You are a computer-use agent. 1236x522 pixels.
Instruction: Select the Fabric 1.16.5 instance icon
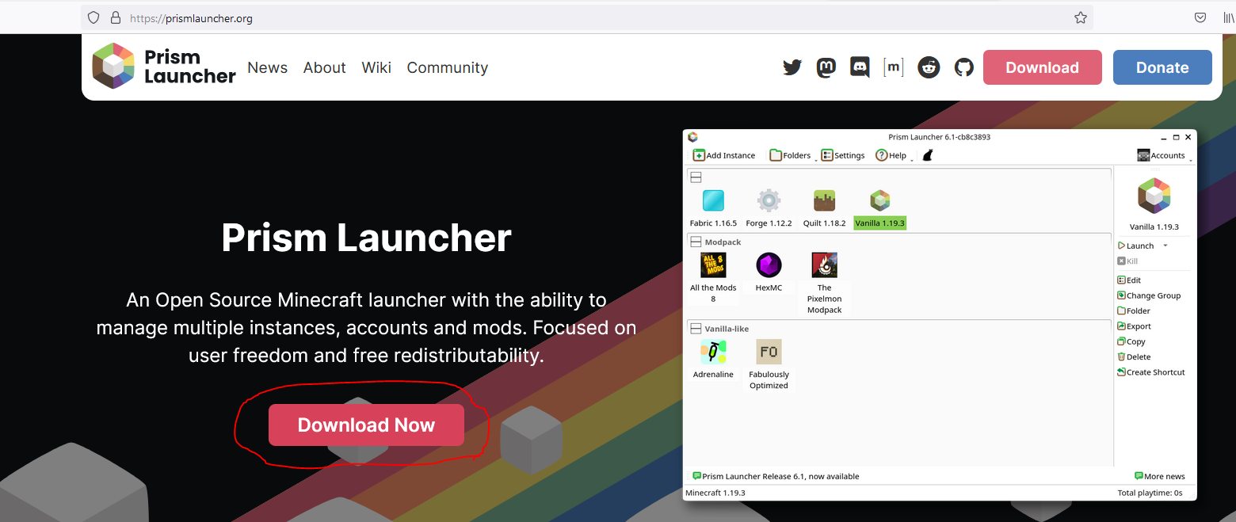click(x=713, y=200)
